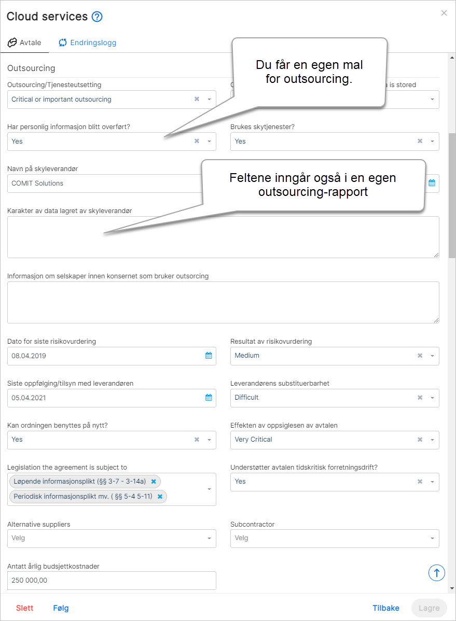Clear the Critical or important outsourcing selection
This screenshot has width=456, height=621.
(x=197, y=99)
